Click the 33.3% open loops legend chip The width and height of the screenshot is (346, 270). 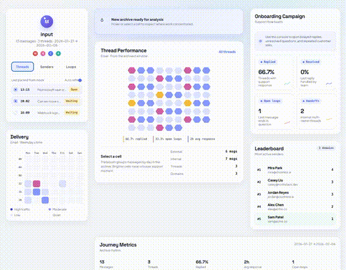(x=167, y=139)
